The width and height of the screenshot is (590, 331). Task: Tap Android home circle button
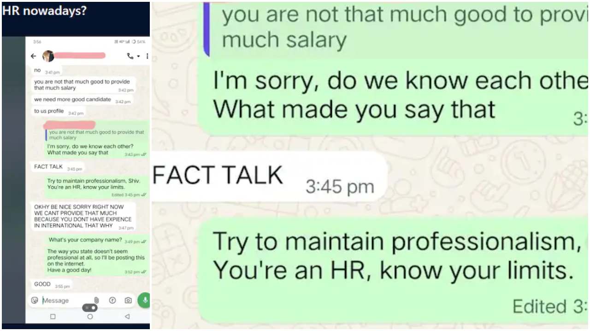point(90,317)
